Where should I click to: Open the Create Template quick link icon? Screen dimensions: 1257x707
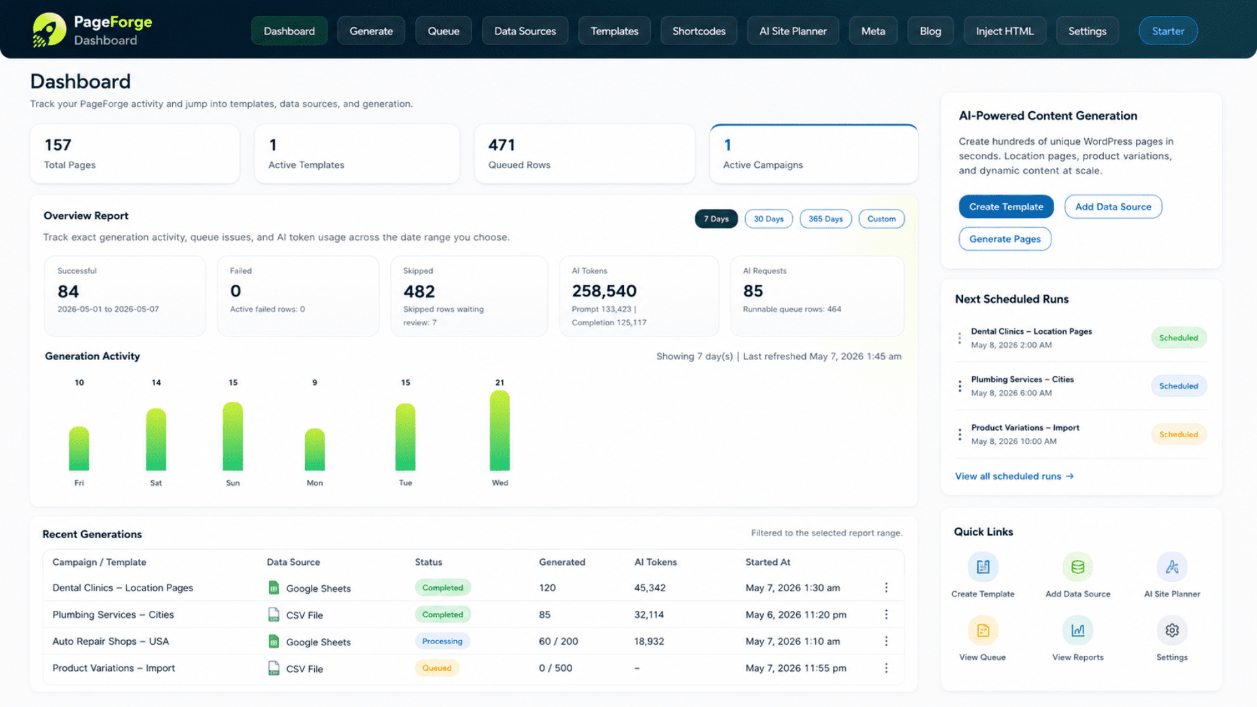coord(983,567)
